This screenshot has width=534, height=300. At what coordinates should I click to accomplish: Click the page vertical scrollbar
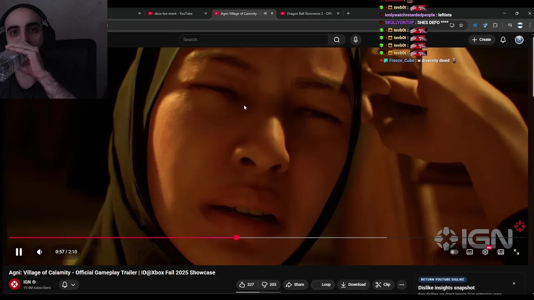(532, 67)
